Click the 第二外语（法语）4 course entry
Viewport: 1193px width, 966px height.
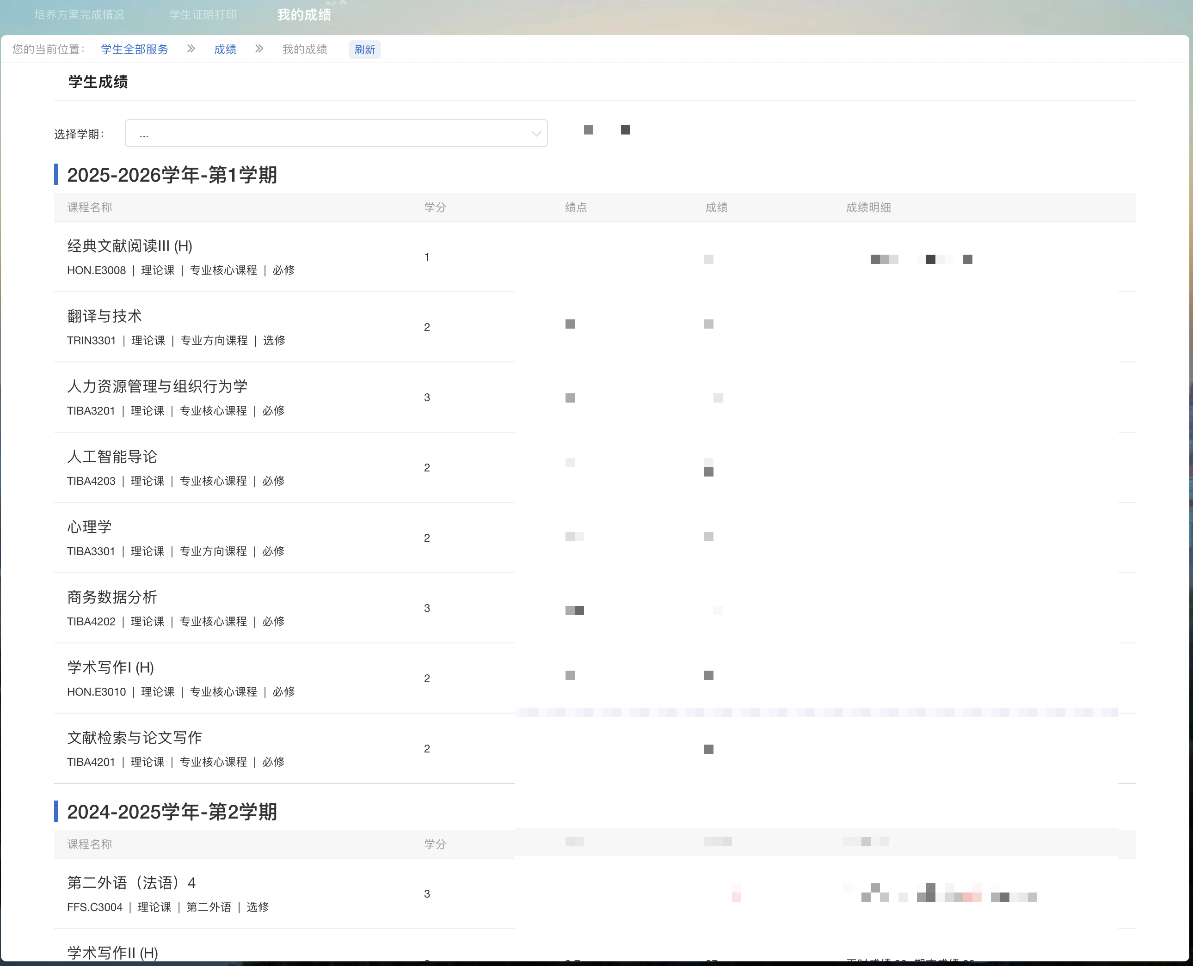click(x=132, y=882)
